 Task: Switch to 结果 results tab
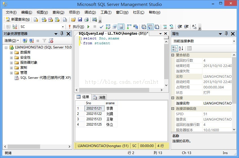click(x=83, y=97)
